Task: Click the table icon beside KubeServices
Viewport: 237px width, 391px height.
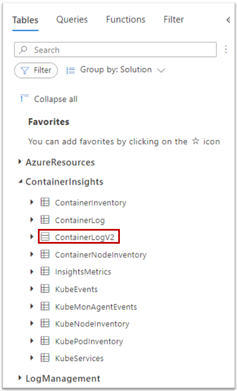Action: 45,358
